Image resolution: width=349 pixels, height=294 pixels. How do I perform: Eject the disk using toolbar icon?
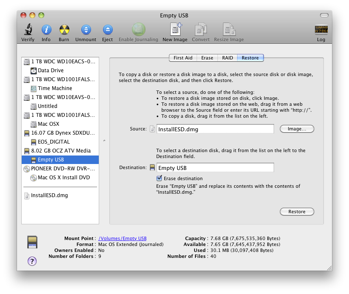(x=107, y=30)
